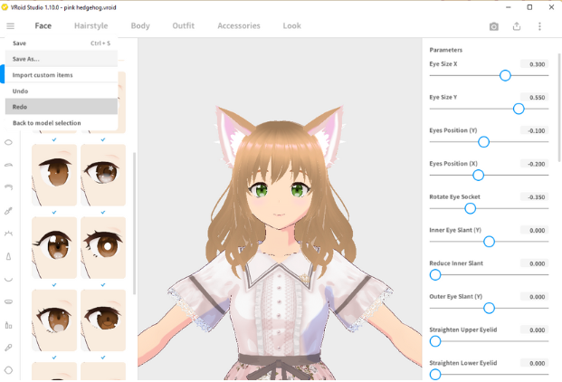Click the Eye Size Y value field 0.550
This screenshot has height=382, width=562.
pos(534,98)
